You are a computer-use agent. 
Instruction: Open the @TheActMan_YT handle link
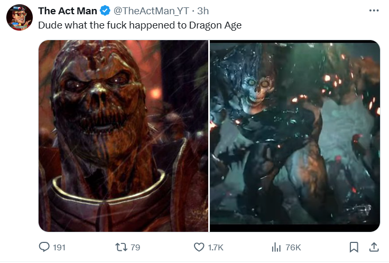coord(152,12)
